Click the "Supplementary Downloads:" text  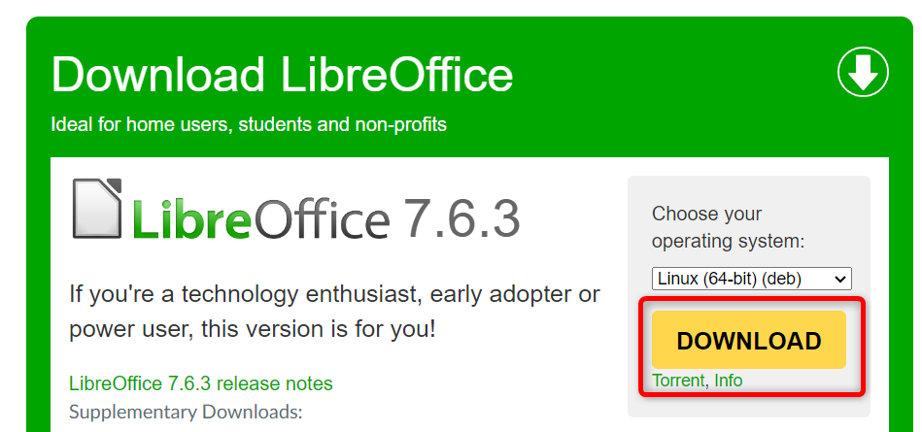point(187,412)
